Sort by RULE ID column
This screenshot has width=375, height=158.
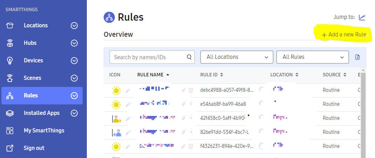click(211, 75)
